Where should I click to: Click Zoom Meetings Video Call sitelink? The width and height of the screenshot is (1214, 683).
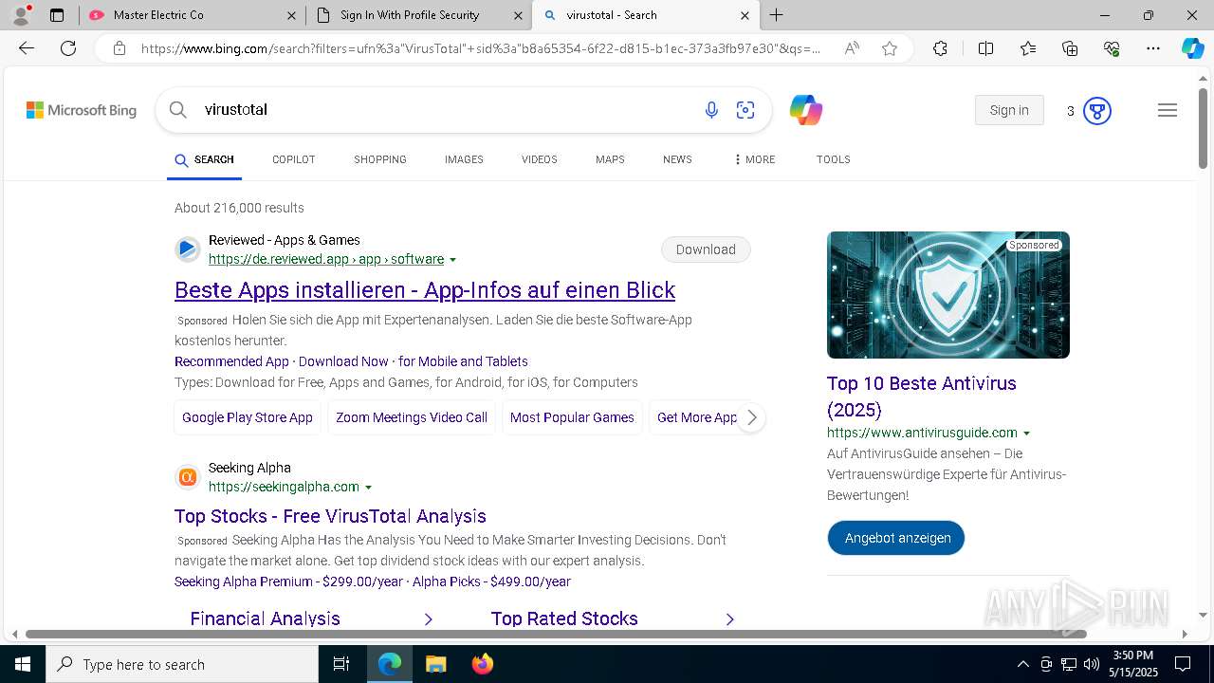[412, 417]
